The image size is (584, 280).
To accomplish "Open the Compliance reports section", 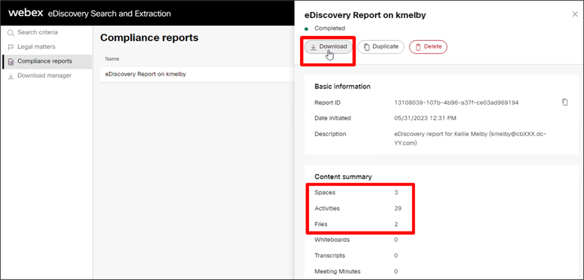I will coord(44,61).
